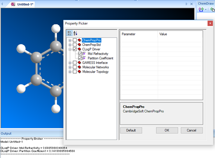
Task: Click the ChemDraw panel paste structure icon
Action: coord(213,10)
